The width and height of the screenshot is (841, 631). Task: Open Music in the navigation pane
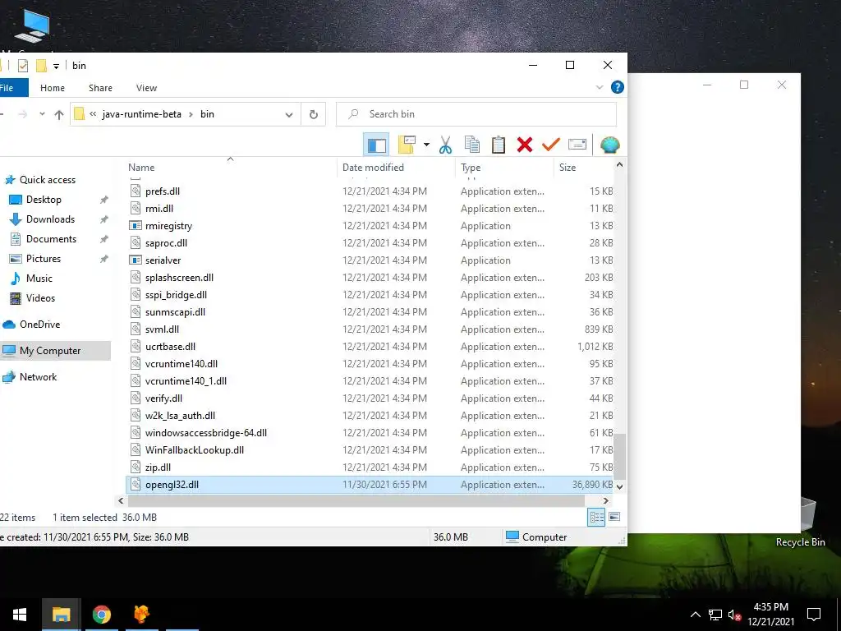39,279
